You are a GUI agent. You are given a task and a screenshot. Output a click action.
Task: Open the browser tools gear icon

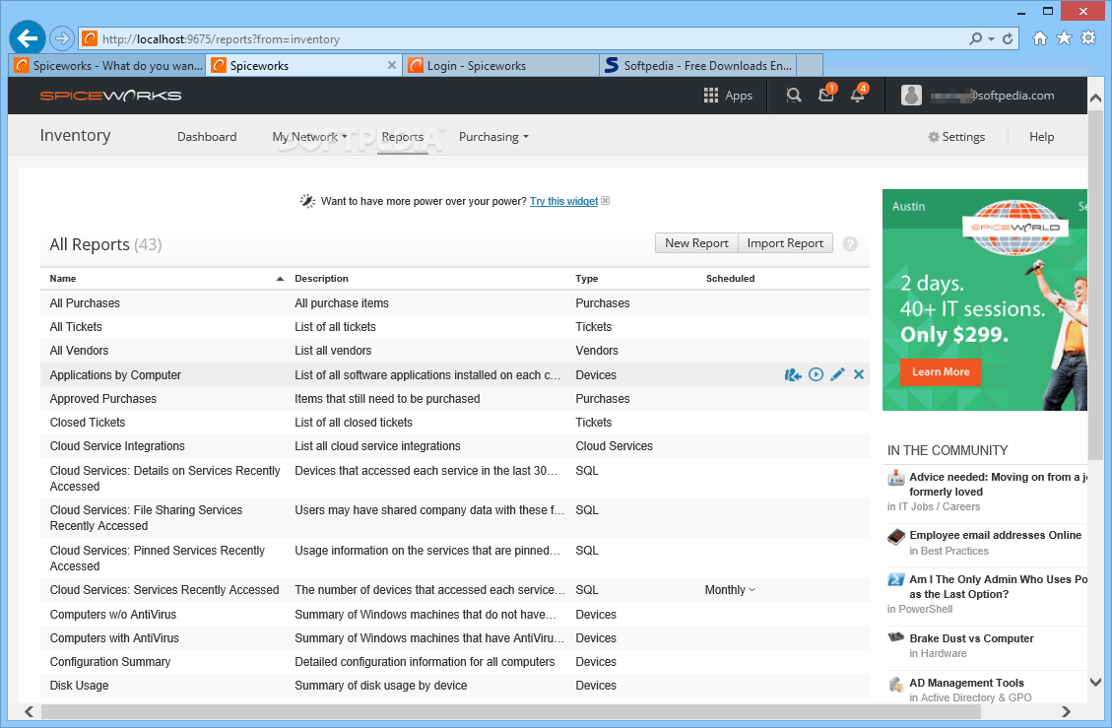[1088, 38]
